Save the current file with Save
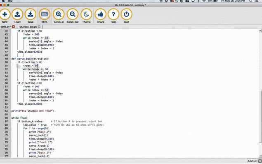This screenshot has height=164, width=262. (x=30, y=16)
